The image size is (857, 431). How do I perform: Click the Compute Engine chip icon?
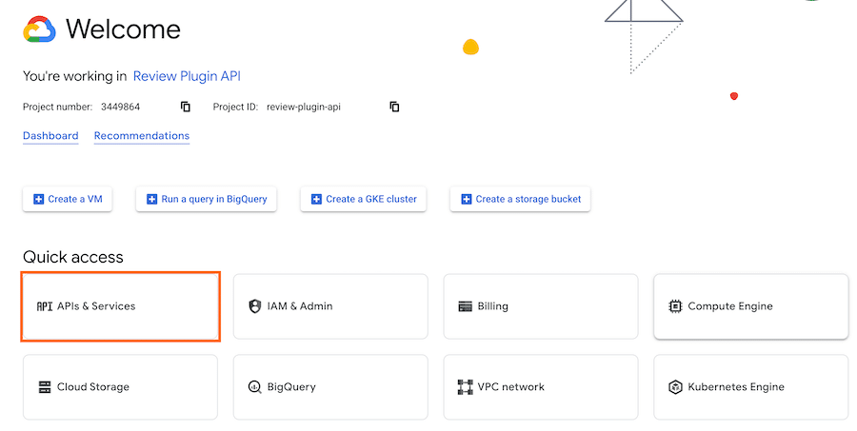(675, 306)
